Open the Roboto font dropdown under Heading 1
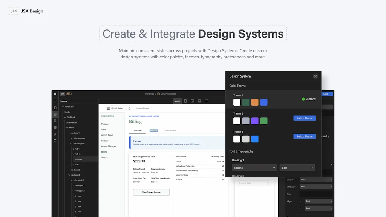Viewport: 386px width, 217px height. (254, 168)
